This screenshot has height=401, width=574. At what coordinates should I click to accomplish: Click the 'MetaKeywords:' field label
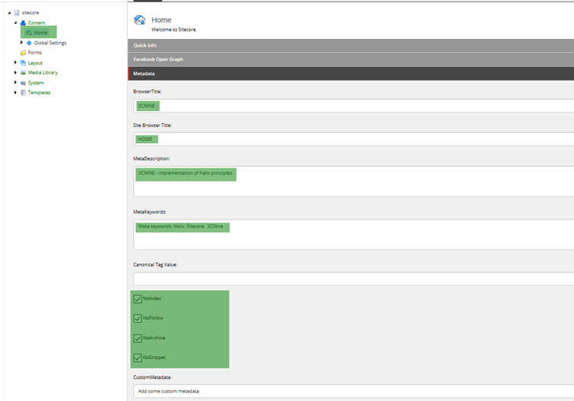pos(150,212)
